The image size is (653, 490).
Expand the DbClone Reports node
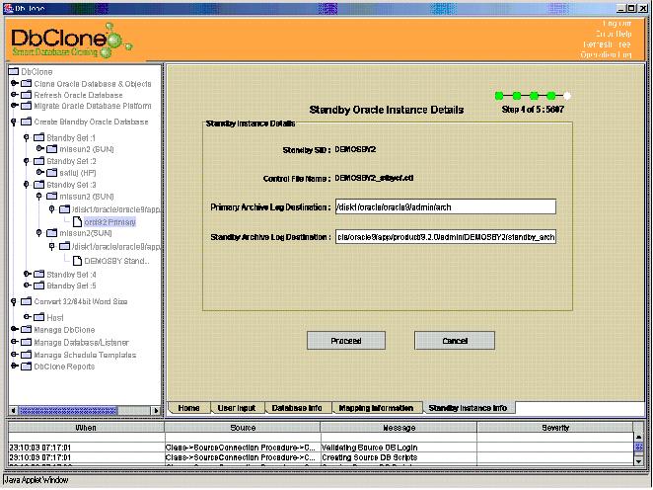tap(14, 367)
